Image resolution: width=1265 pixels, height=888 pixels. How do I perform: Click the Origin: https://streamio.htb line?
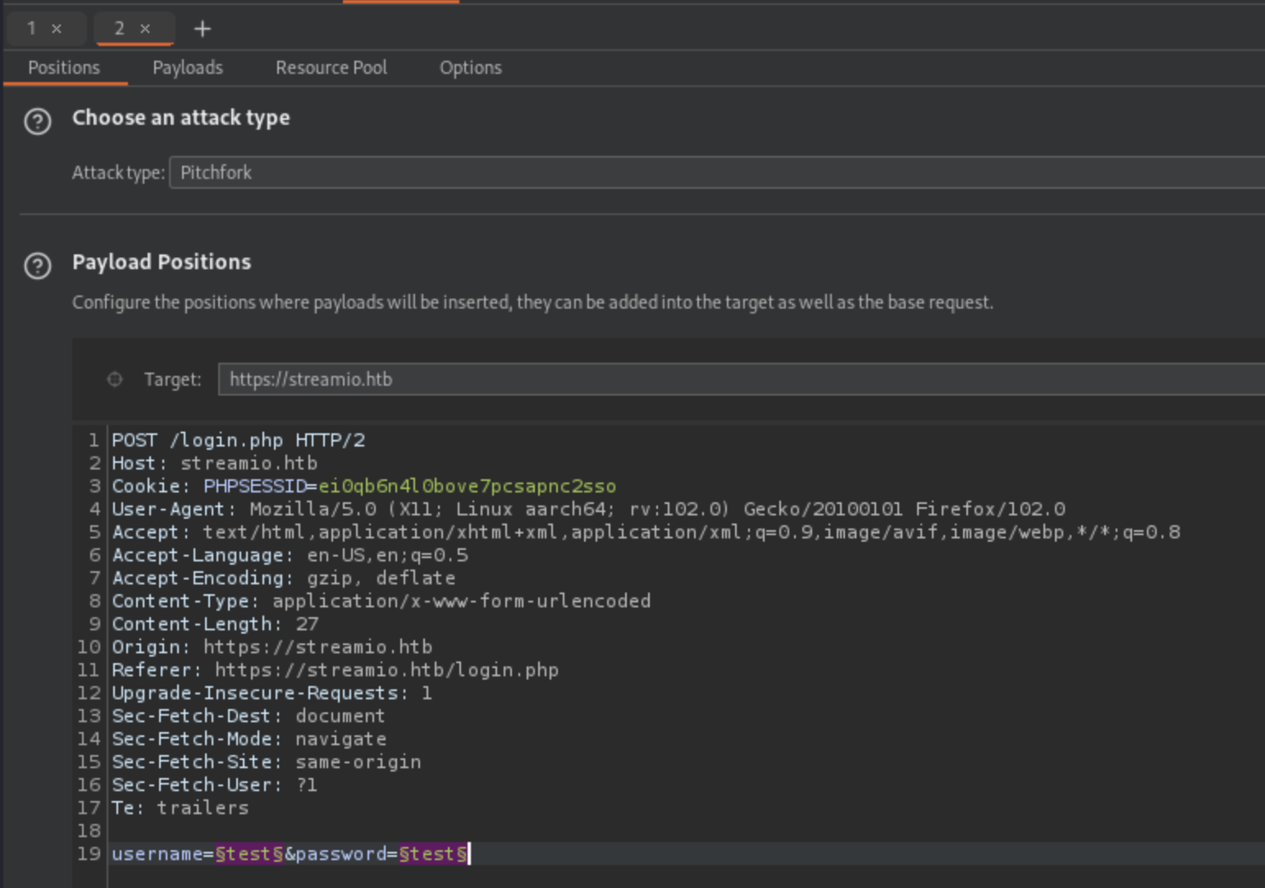272,647
